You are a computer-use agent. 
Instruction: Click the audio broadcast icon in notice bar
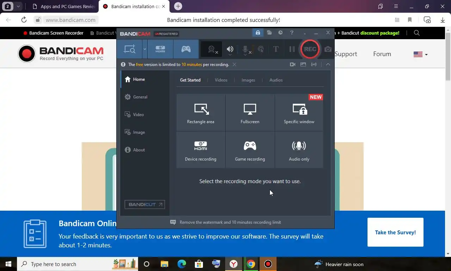coord(314,65)
